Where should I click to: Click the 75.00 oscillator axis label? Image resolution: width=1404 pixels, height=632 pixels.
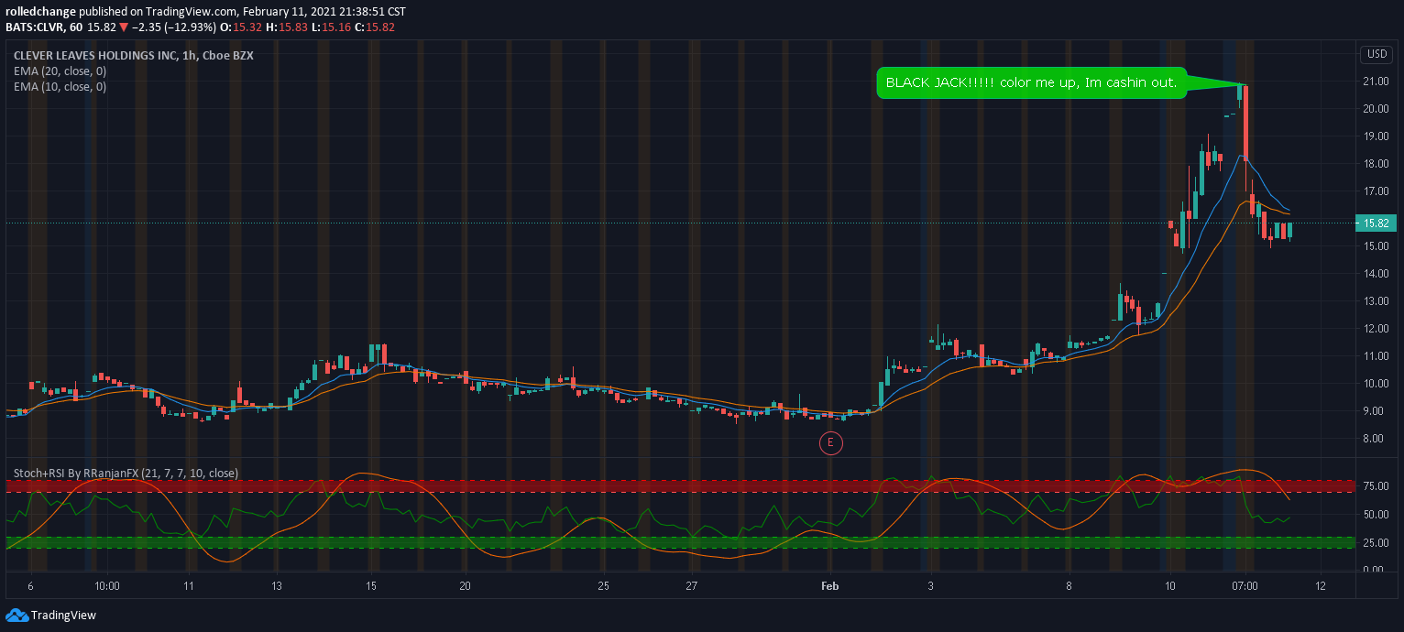click(1376, 486)
